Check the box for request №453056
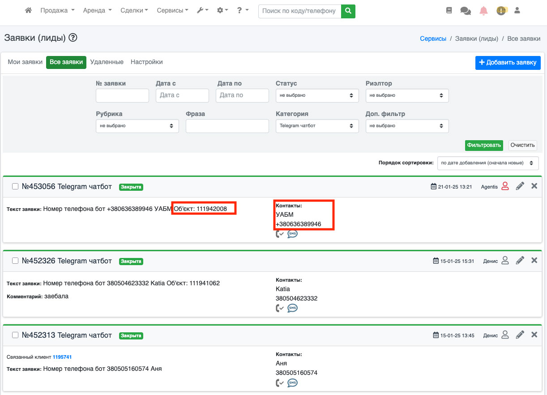The width and height of the screenshot is (547, 395). [15, 187]
